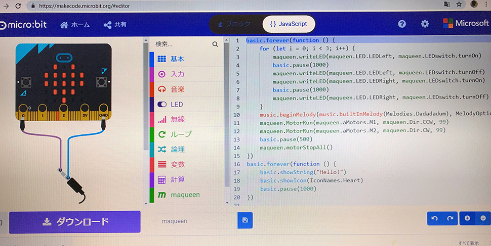Click line number 16 in the gutter
This screenshot has width=491, height=246.
click(x=237, y=164)
